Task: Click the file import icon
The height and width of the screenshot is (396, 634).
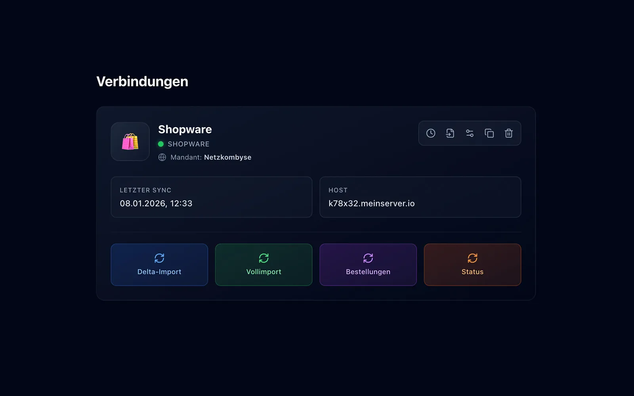Action: [450, 133]
